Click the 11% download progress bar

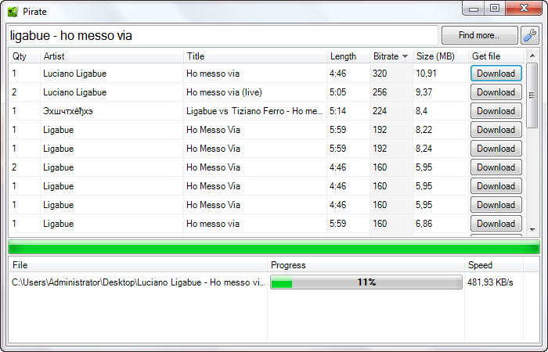click(x=366, y=282)
